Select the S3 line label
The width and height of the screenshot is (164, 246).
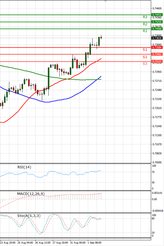(x=145, y=64)
